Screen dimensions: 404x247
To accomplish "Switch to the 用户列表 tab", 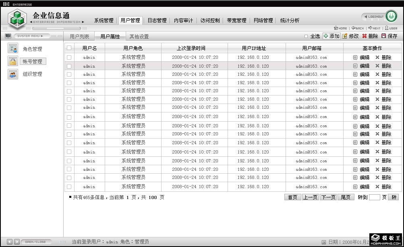I will click(79, 36).
